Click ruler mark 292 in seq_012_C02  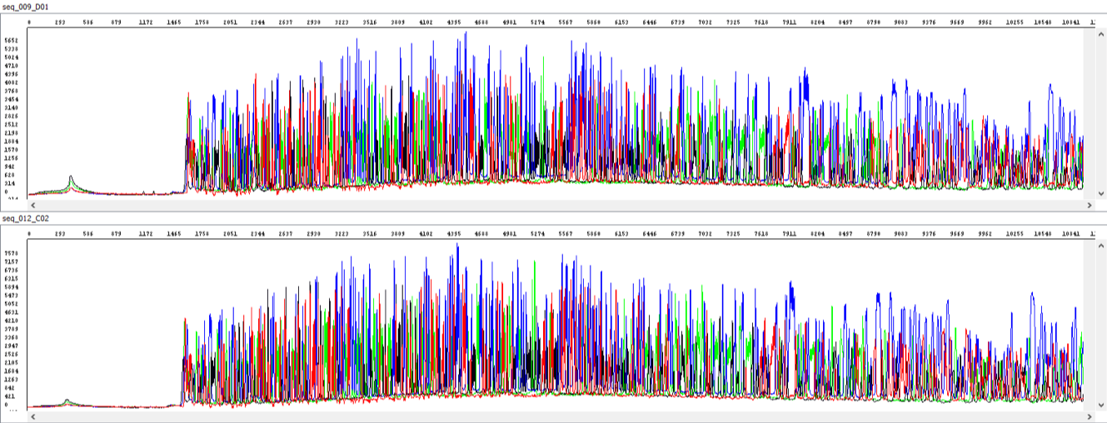(x=60, y=235)
